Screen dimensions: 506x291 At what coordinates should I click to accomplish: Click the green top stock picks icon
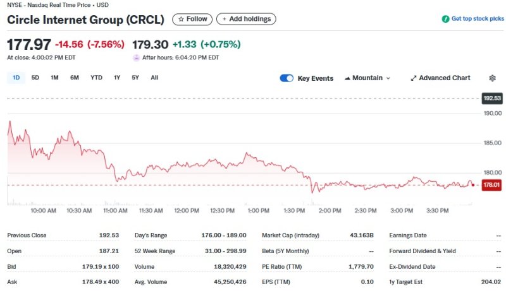(445, 20)
